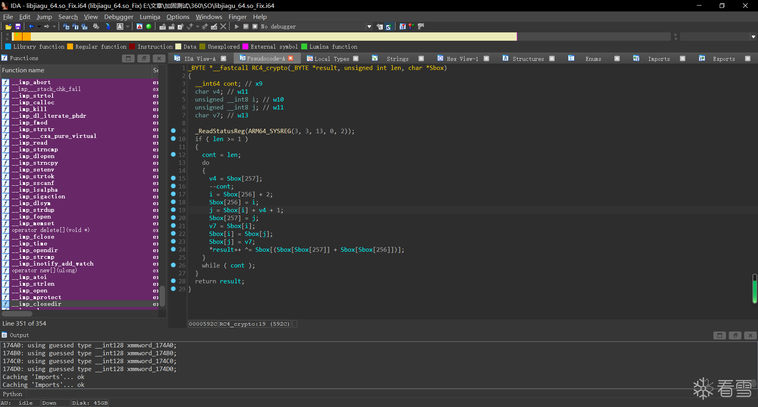Click the Jump back arrow icon
The width and height of the screenshot is (758, 407).
pyautogui.click(x=31, y=26)
